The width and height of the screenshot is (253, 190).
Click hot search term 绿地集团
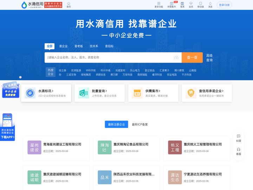click(86, 75)
